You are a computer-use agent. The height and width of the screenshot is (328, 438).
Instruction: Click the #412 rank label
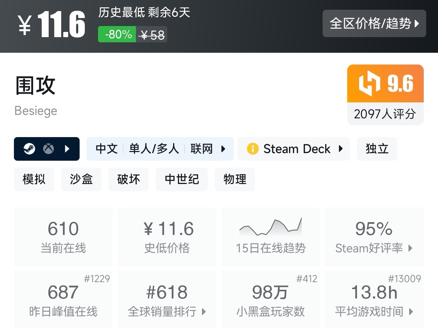(x=307, y=279)
